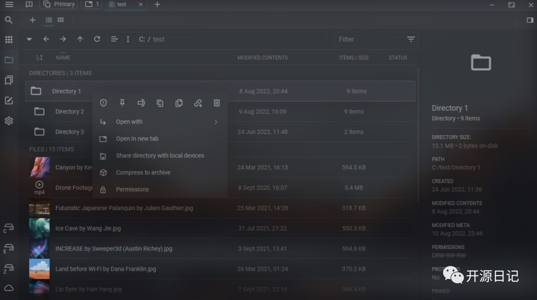This screenshot has height=300, width=537.
Task: Expand the Open with submenu arrow
Action: 216,122
